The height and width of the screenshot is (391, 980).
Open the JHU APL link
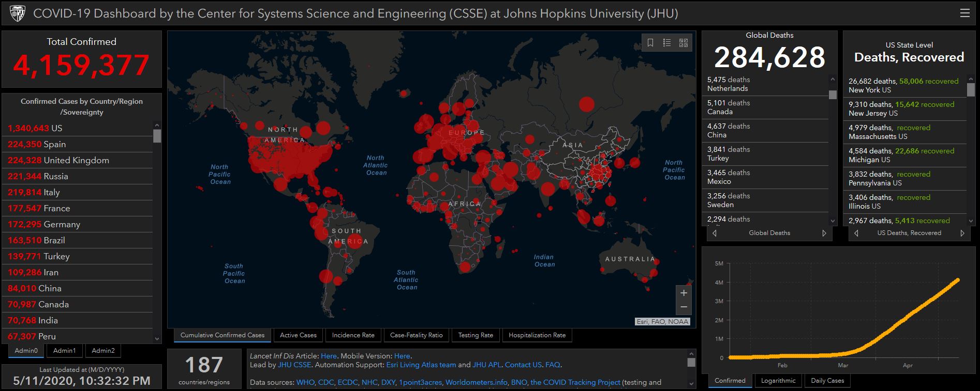487,365
